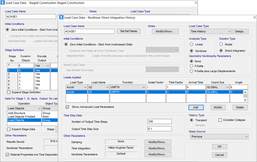
Task: Click Load Case Name field in Staged Construction window
Action: 31,16
